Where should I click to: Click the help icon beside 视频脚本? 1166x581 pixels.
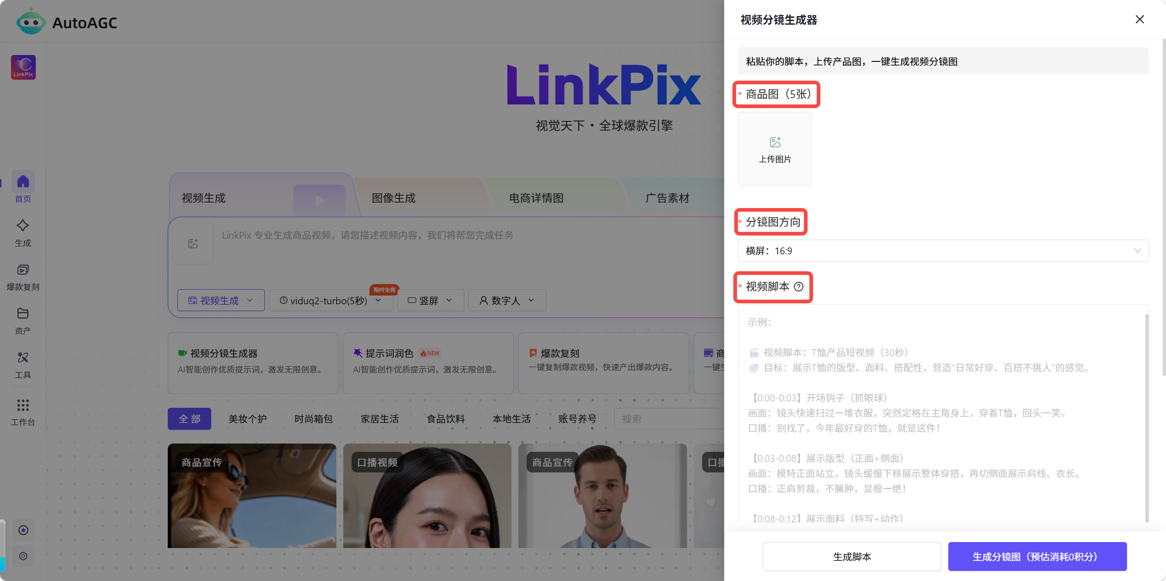pos(798,287)
